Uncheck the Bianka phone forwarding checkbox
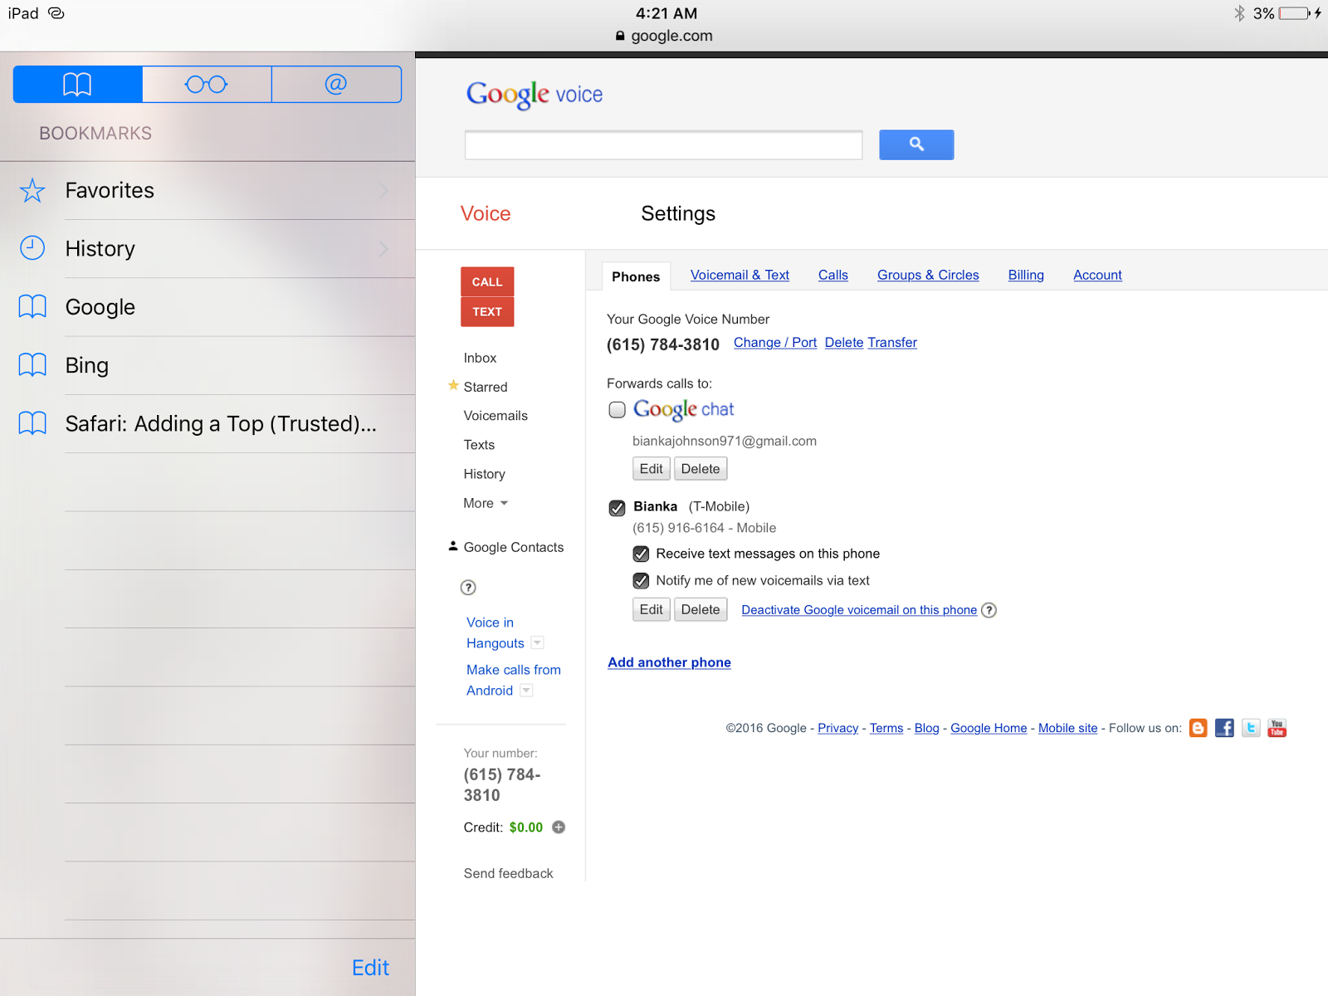 pos(617,508)
